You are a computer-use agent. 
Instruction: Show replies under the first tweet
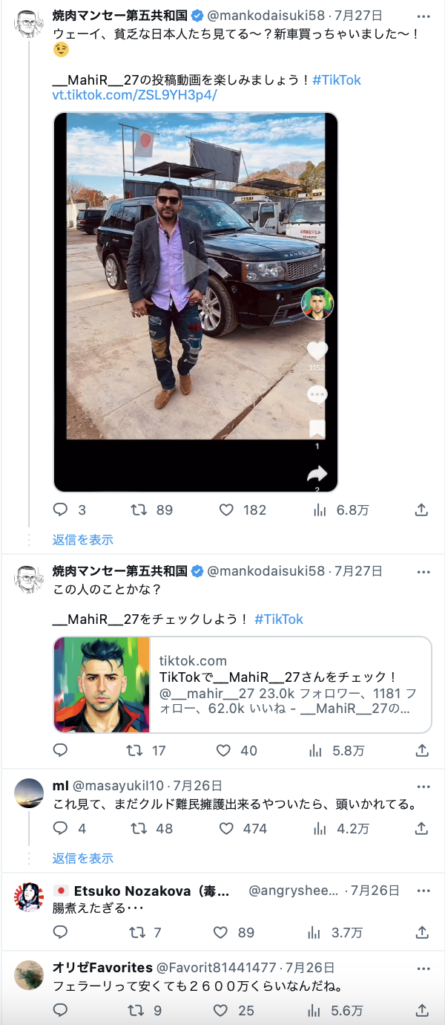tap(83, 539)
